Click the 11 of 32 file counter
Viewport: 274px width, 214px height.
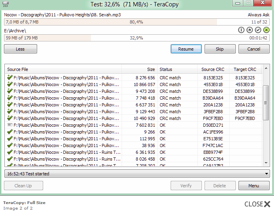(x=259, y=22)
